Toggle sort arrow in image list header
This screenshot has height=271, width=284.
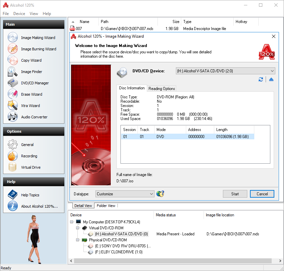pyautogui.click(x=73, y=22)
